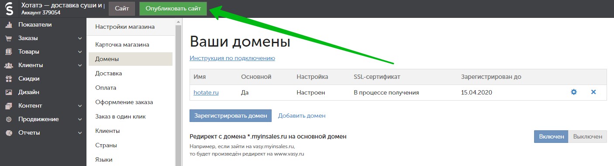
Task: Click the Товары icon in sidebar
Action: (8, 52)
